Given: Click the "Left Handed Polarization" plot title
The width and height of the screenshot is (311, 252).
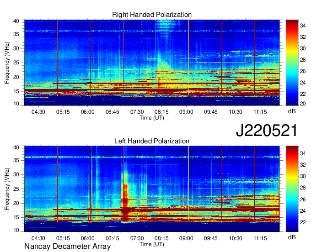Looking at the screenshot, I should pos(152,141).
